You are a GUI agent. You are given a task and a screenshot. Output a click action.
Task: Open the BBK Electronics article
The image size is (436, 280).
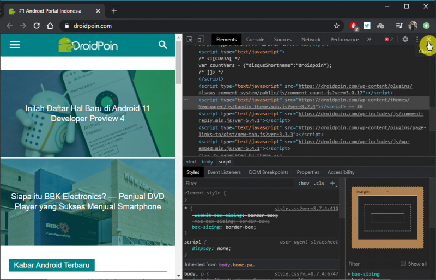(x=88, y=202)
